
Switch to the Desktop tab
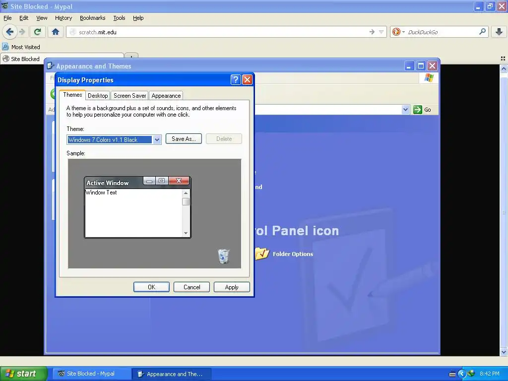click(x=98, y=96)
